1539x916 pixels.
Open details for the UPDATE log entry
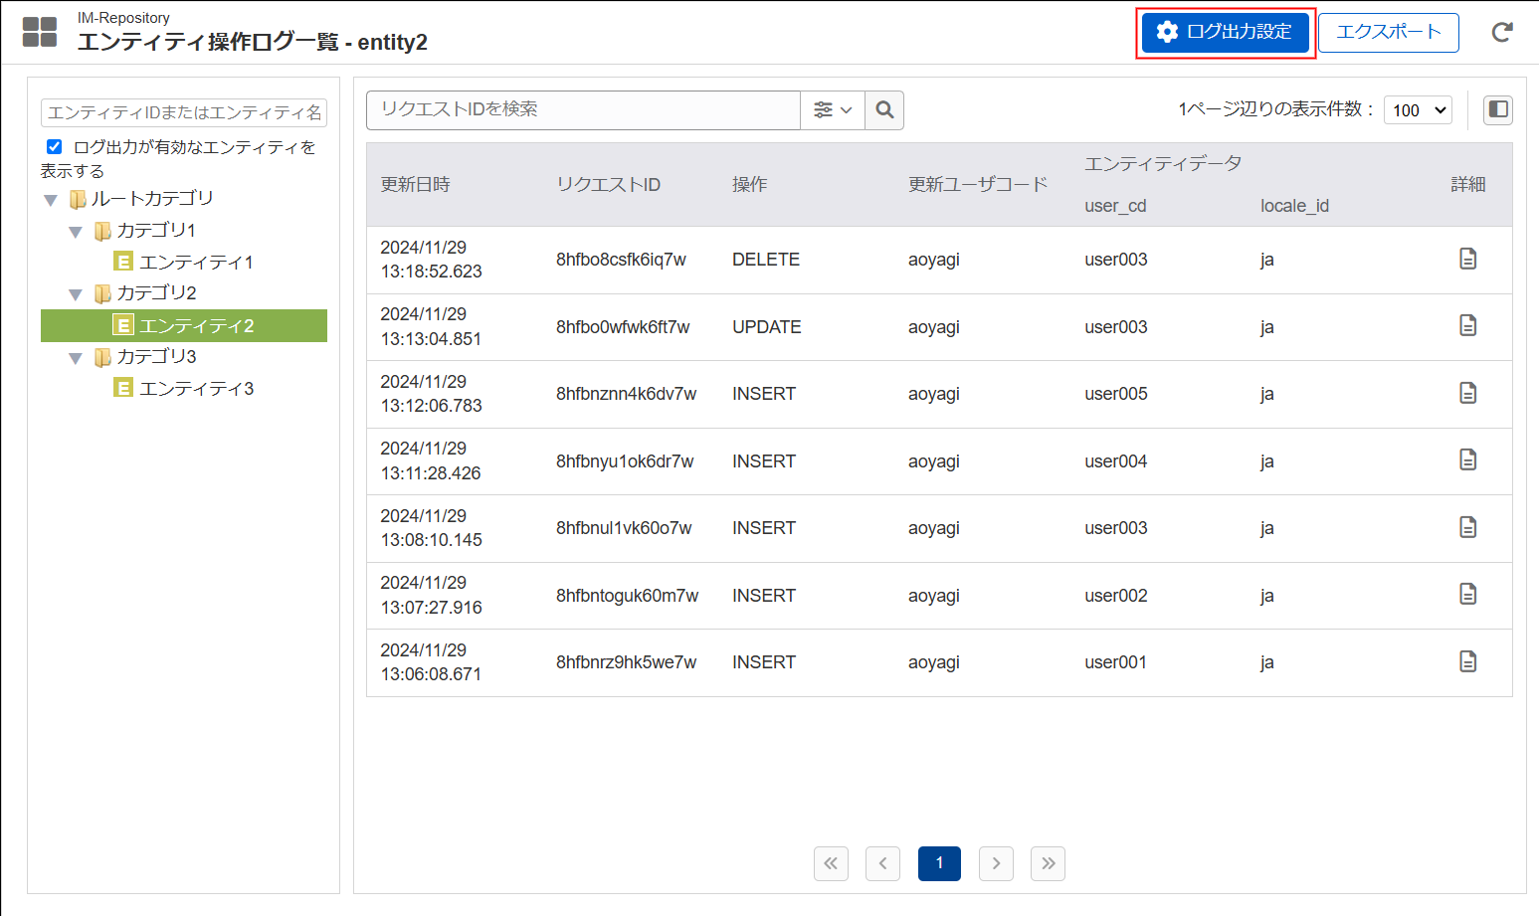(1468, 326)
